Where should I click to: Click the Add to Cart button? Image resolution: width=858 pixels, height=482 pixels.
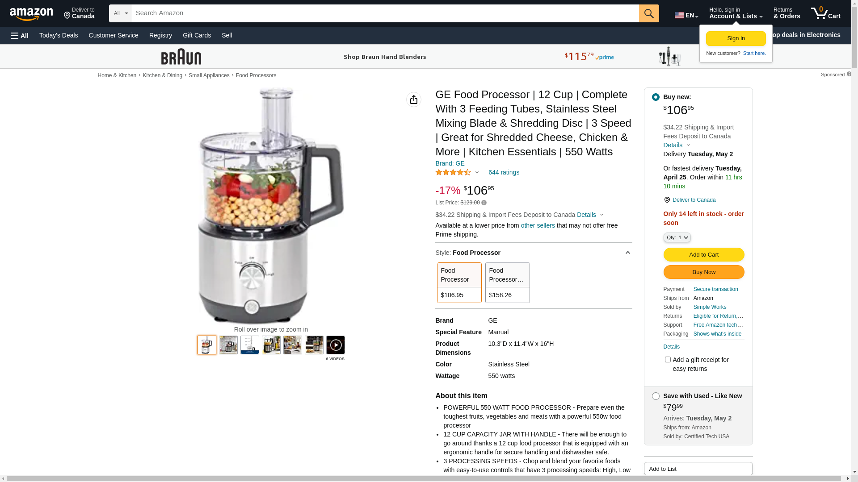pyautogui.click(x=704, y=254)
